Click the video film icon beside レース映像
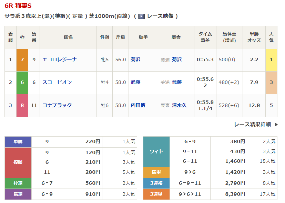 click(141, 16)
